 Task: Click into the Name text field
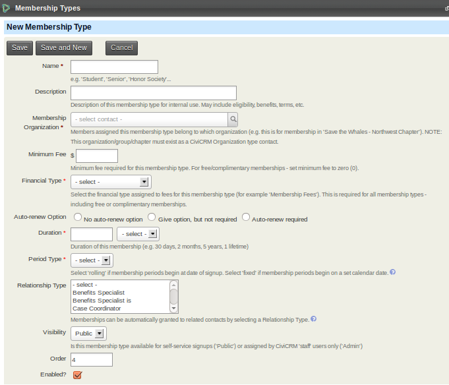point(114,67)
